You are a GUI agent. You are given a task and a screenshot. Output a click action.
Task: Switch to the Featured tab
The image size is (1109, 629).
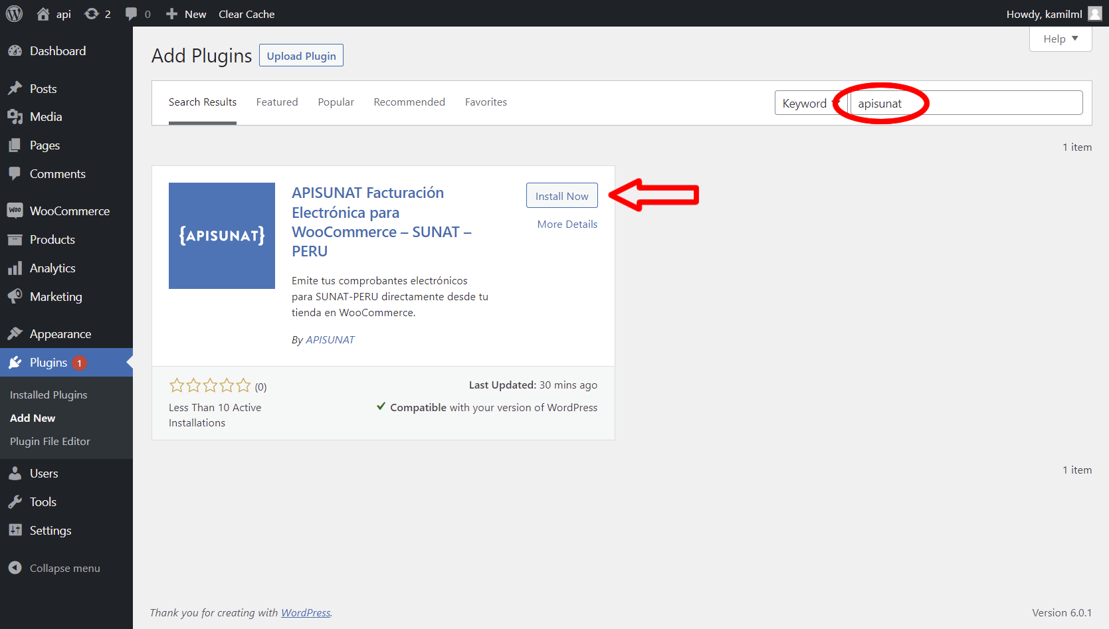click(277, 102)
